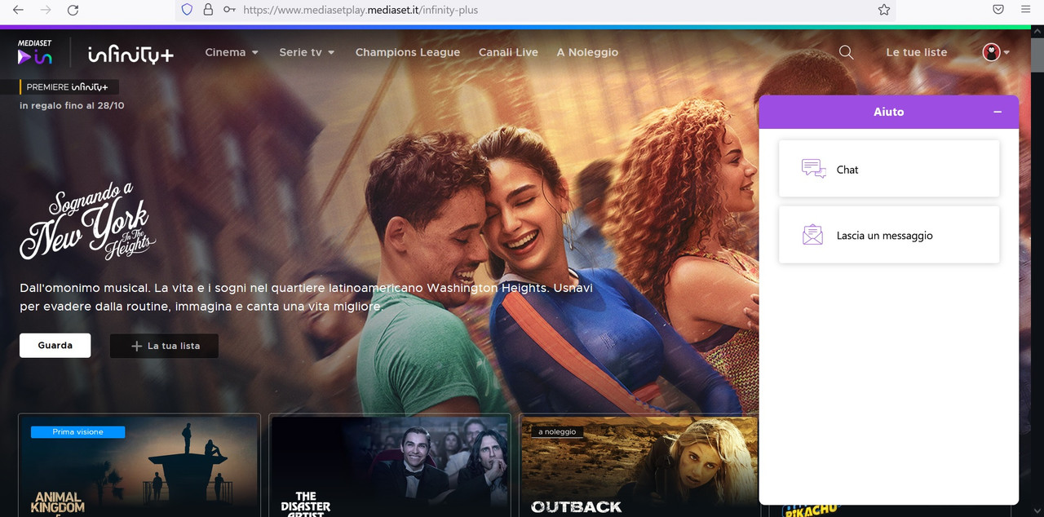Expand the Serie tv dropdown menu
The width and height of the screenshot is (1044, 517).
[307, 52]
